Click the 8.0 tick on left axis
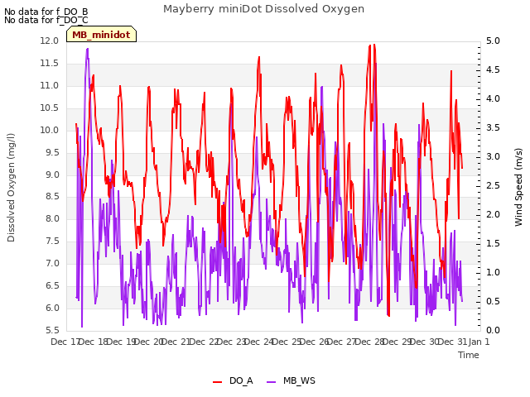 52,218
